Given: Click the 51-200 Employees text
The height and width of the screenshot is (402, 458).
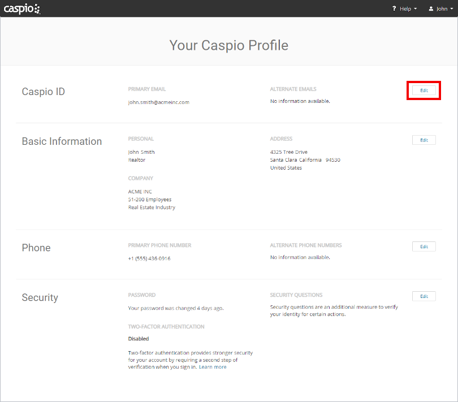Looking at the screenshot, I should coord(149,200).
